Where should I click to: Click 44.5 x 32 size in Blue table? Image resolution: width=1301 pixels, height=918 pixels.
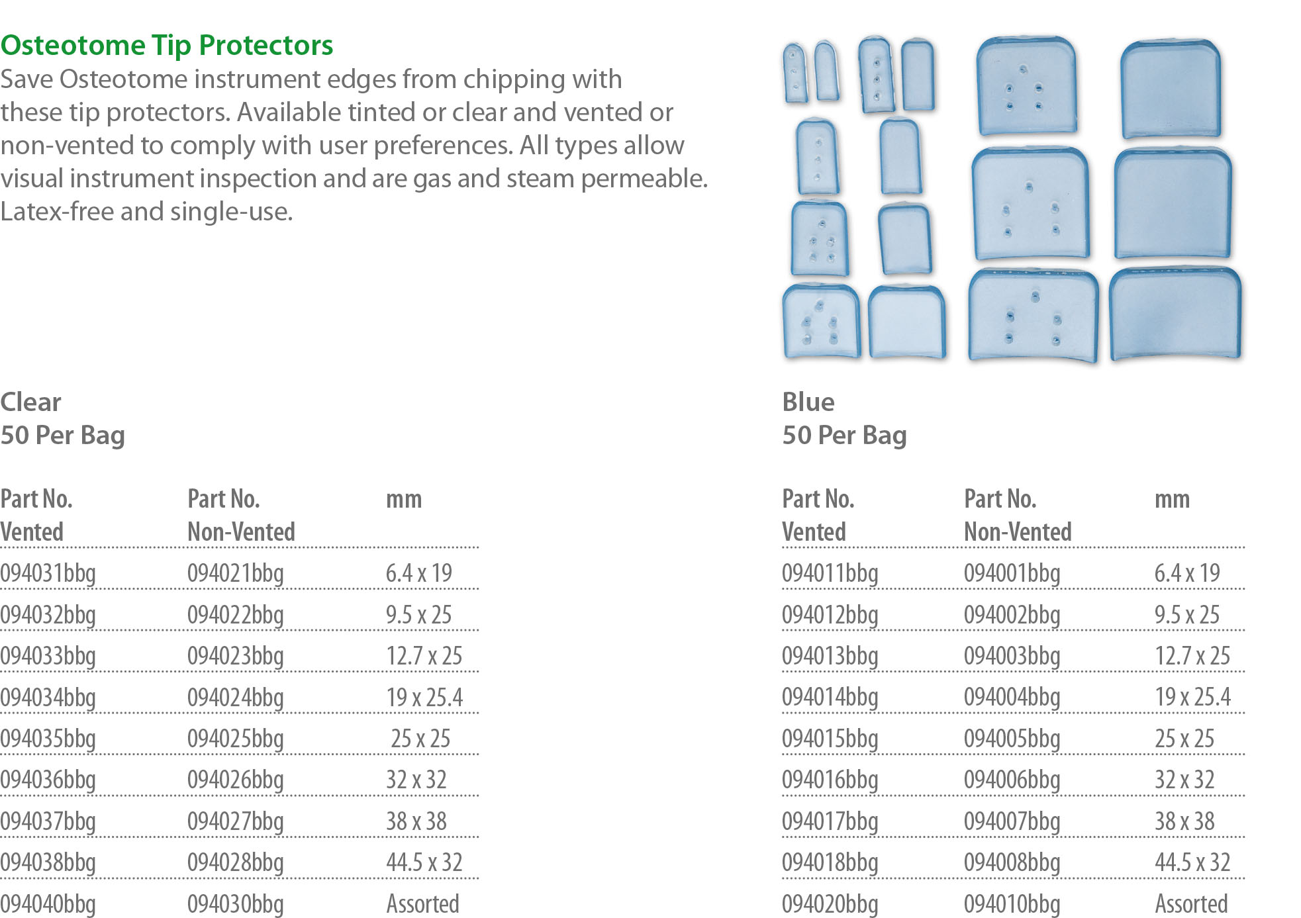[1192, 862]
